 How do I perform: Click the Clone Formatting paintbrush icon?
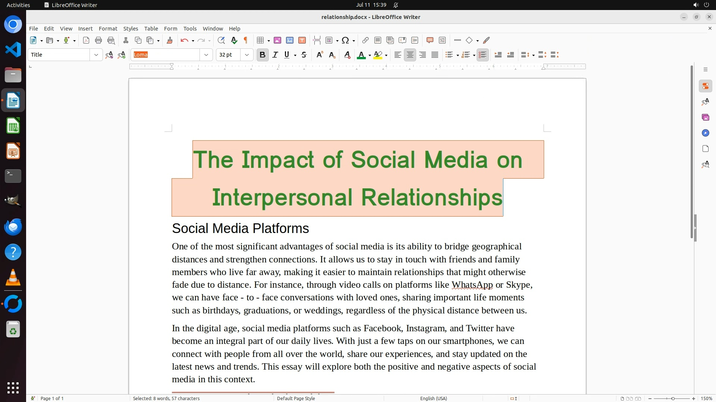170,40
